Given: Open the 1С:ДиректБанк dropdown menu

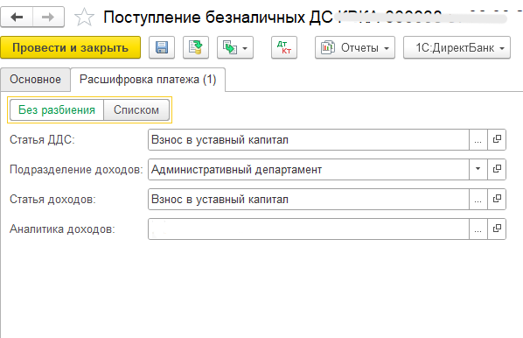Looking at the screenshot, I should [x=457, y=47].
